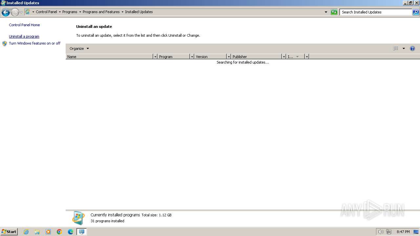The image size is (420, 236).
Task: Select Programs breadcrumb
Action: point(70,12)
